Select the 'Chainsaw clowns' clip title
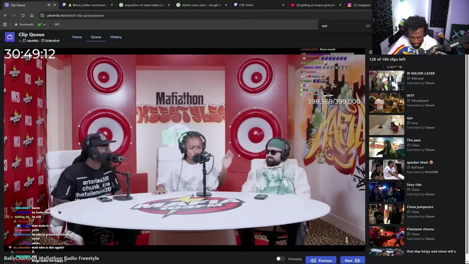Viewport: 469px width, 264px height. pyautogui.click(x=420, y=229)
